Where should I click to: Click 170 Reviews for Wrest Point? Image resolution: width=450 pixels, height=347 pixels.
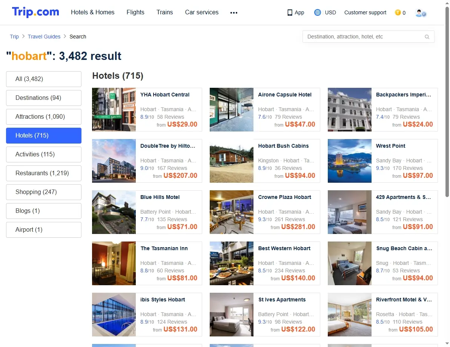click(407, 168)
